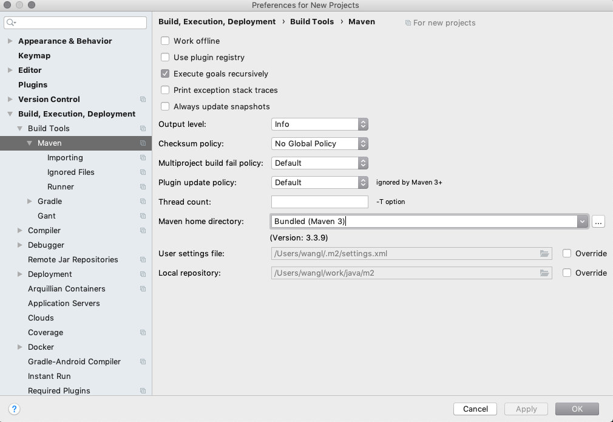Toggle Override for User settings file
The height and width of the screenshot is (422, 613).
(567, 254)
